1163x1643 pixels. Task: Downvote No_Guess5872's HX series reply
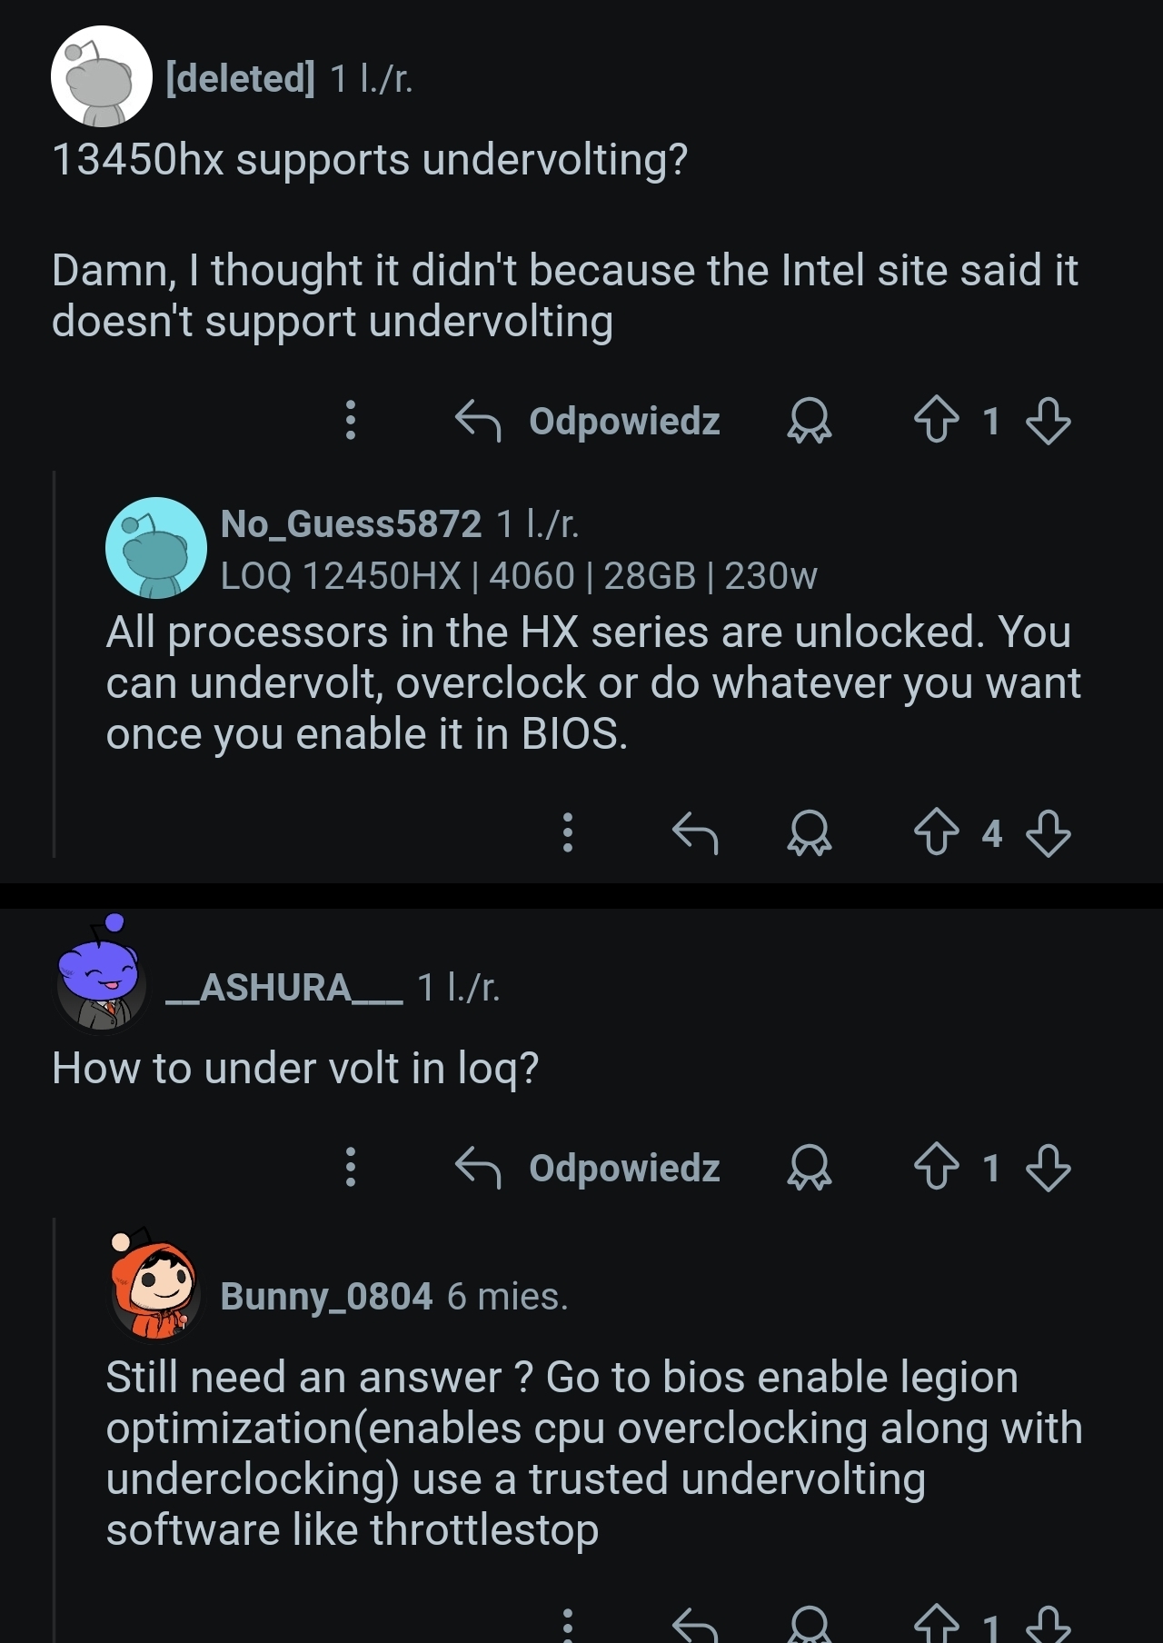tap(1048, 832)
